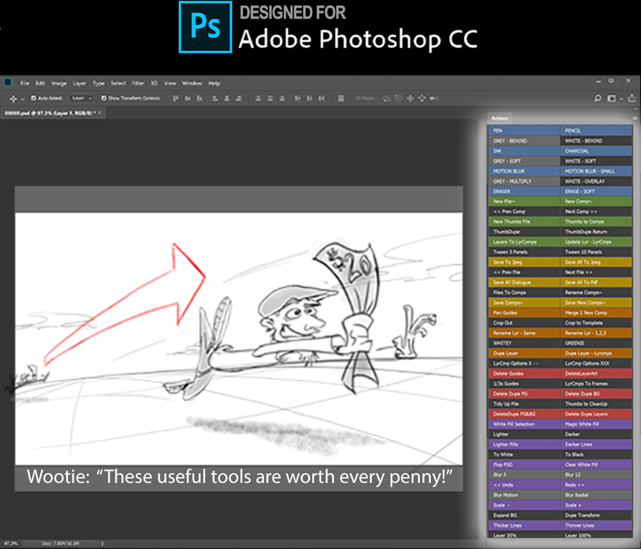
Task: Click the Expand BG action button
Action: pos(524,516)
